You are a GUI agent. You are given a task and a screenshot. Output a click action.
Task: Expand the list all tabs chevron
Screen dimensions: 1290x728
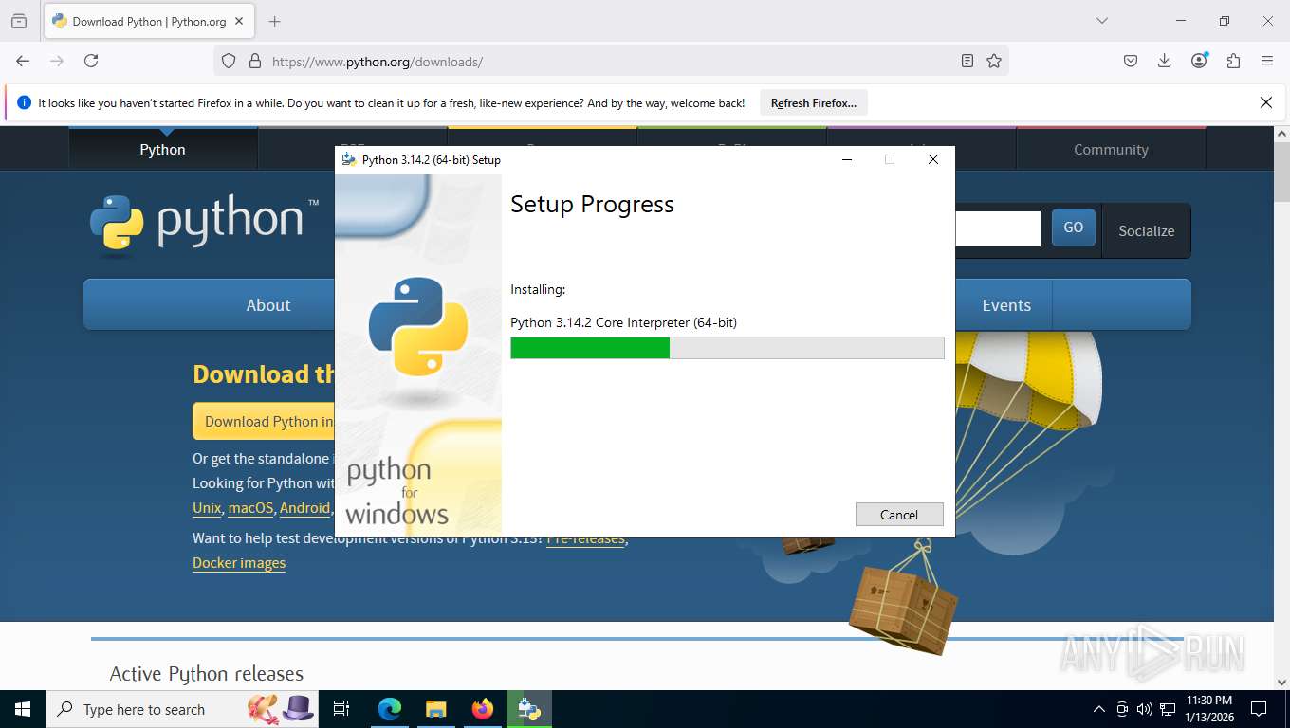pyautogui.click(x=1101, y=21)
